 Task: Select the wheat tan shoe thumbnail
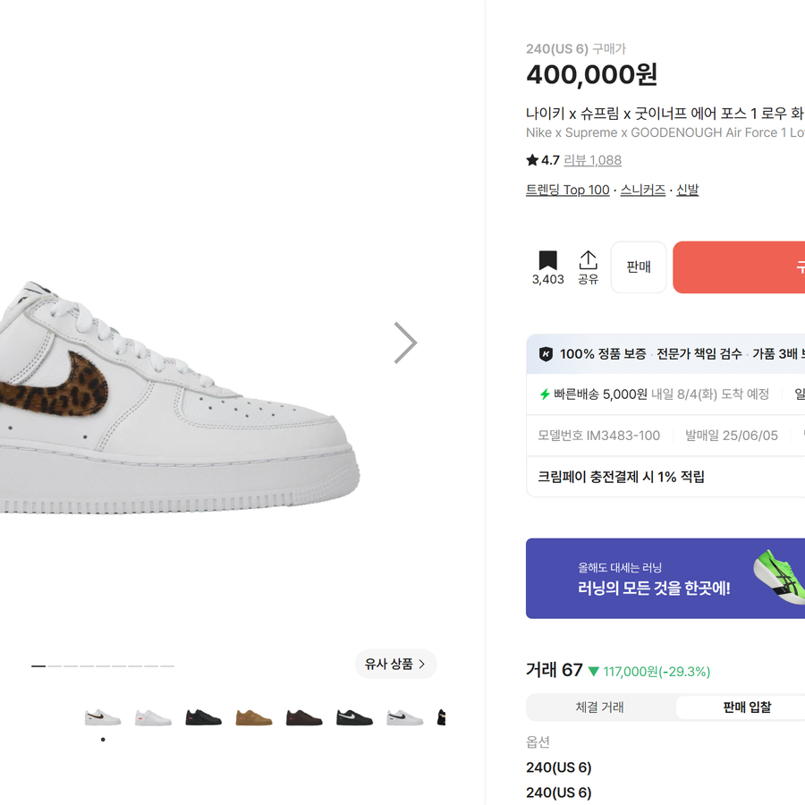pyautogui.click(x=254, y=717)
